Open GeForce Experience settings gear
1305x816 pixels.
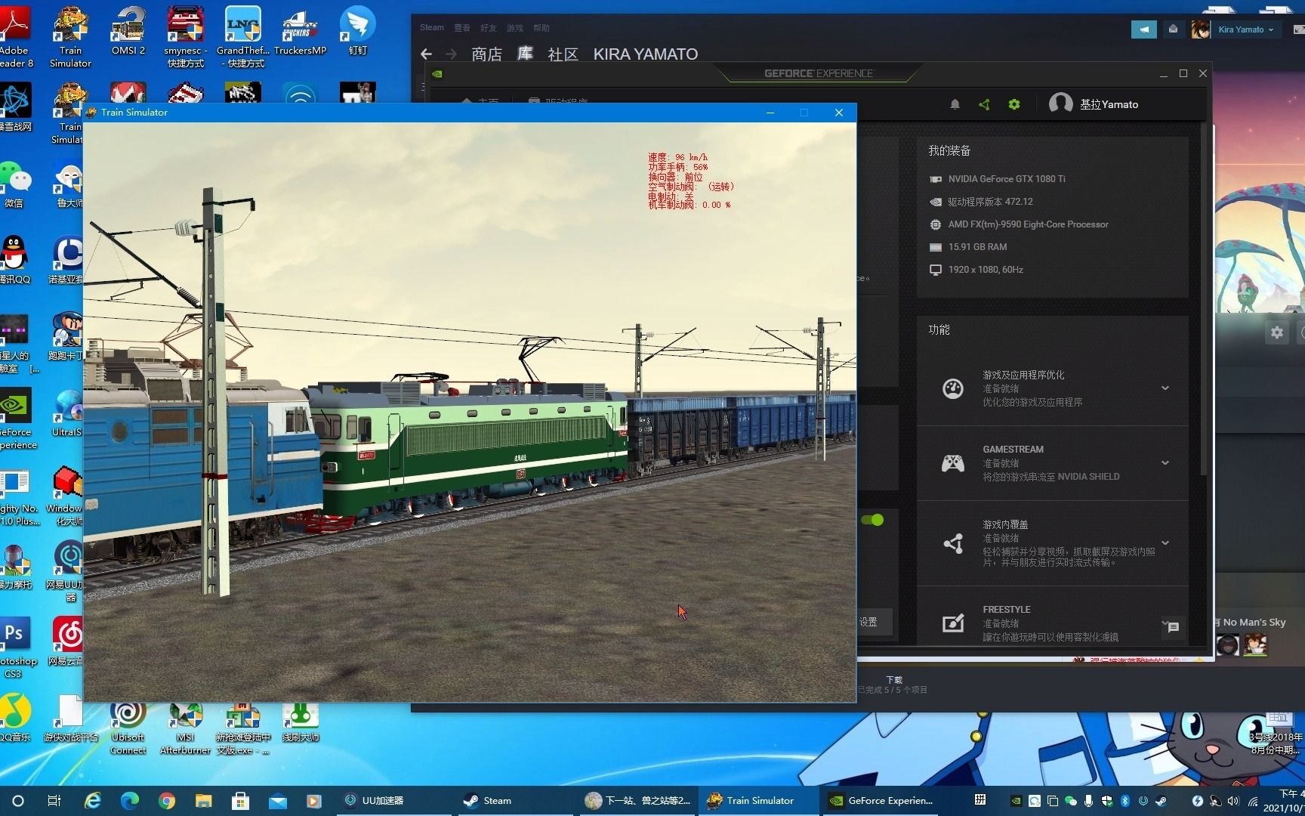click(1014, 104)
